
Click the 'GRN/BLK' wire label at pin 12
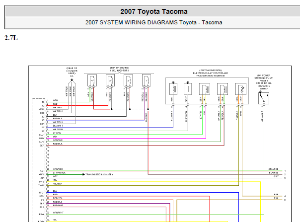(x=58, y=140)
